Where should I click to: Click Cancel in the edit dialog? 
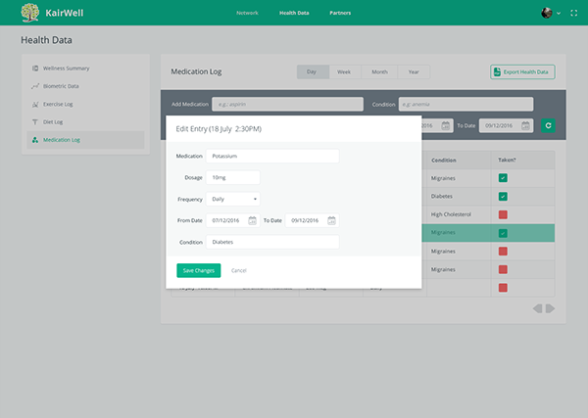click(239, 270)
